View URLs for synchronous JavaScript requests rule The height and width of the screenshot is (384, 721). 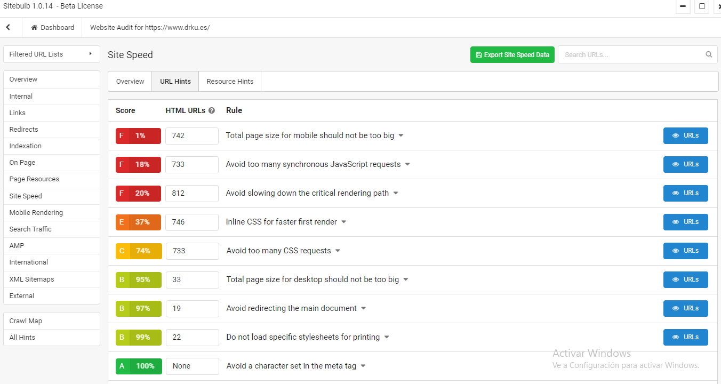point(685,164)
